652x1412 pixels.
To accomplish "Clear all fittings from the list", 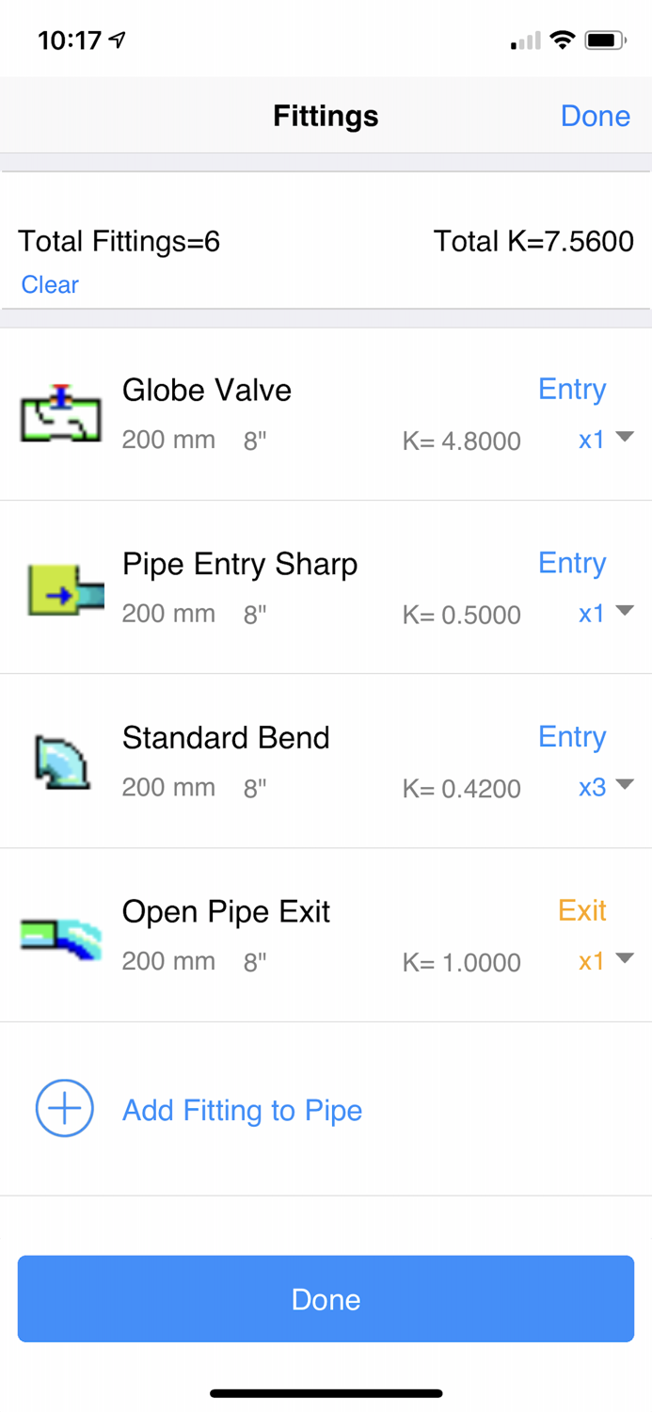I will [x=49, y=284].
